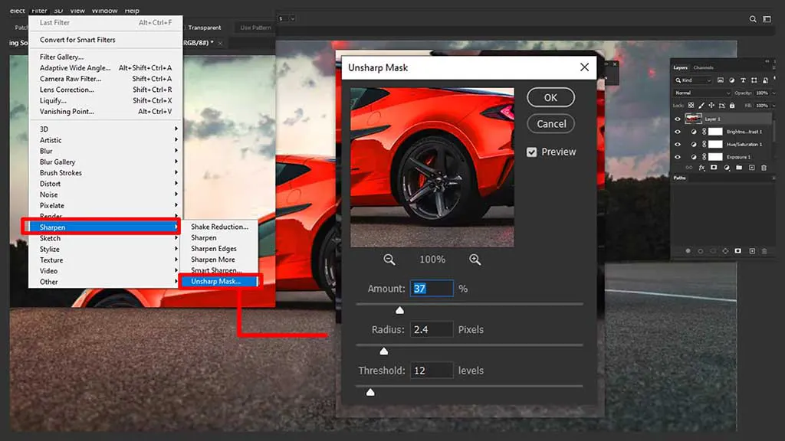The image size is (785, 441).
Task: Select Sharpen Edges submenu item
Action: (x=218, y=249)
